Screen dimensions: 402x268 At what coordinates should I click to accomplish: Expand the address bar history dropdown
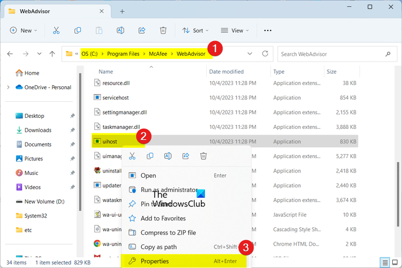(249, 53)
